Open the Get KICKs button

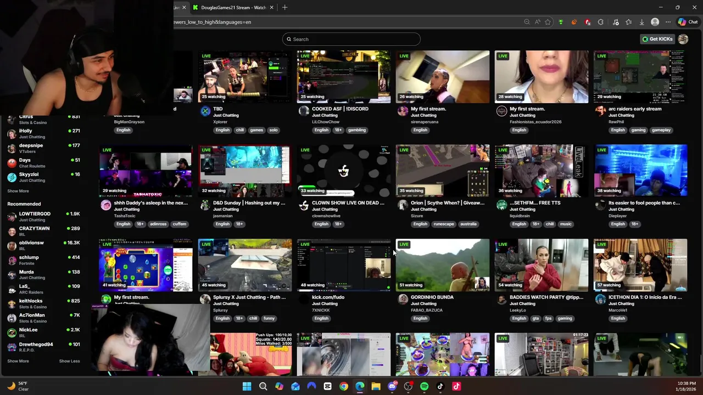(658, 39)
